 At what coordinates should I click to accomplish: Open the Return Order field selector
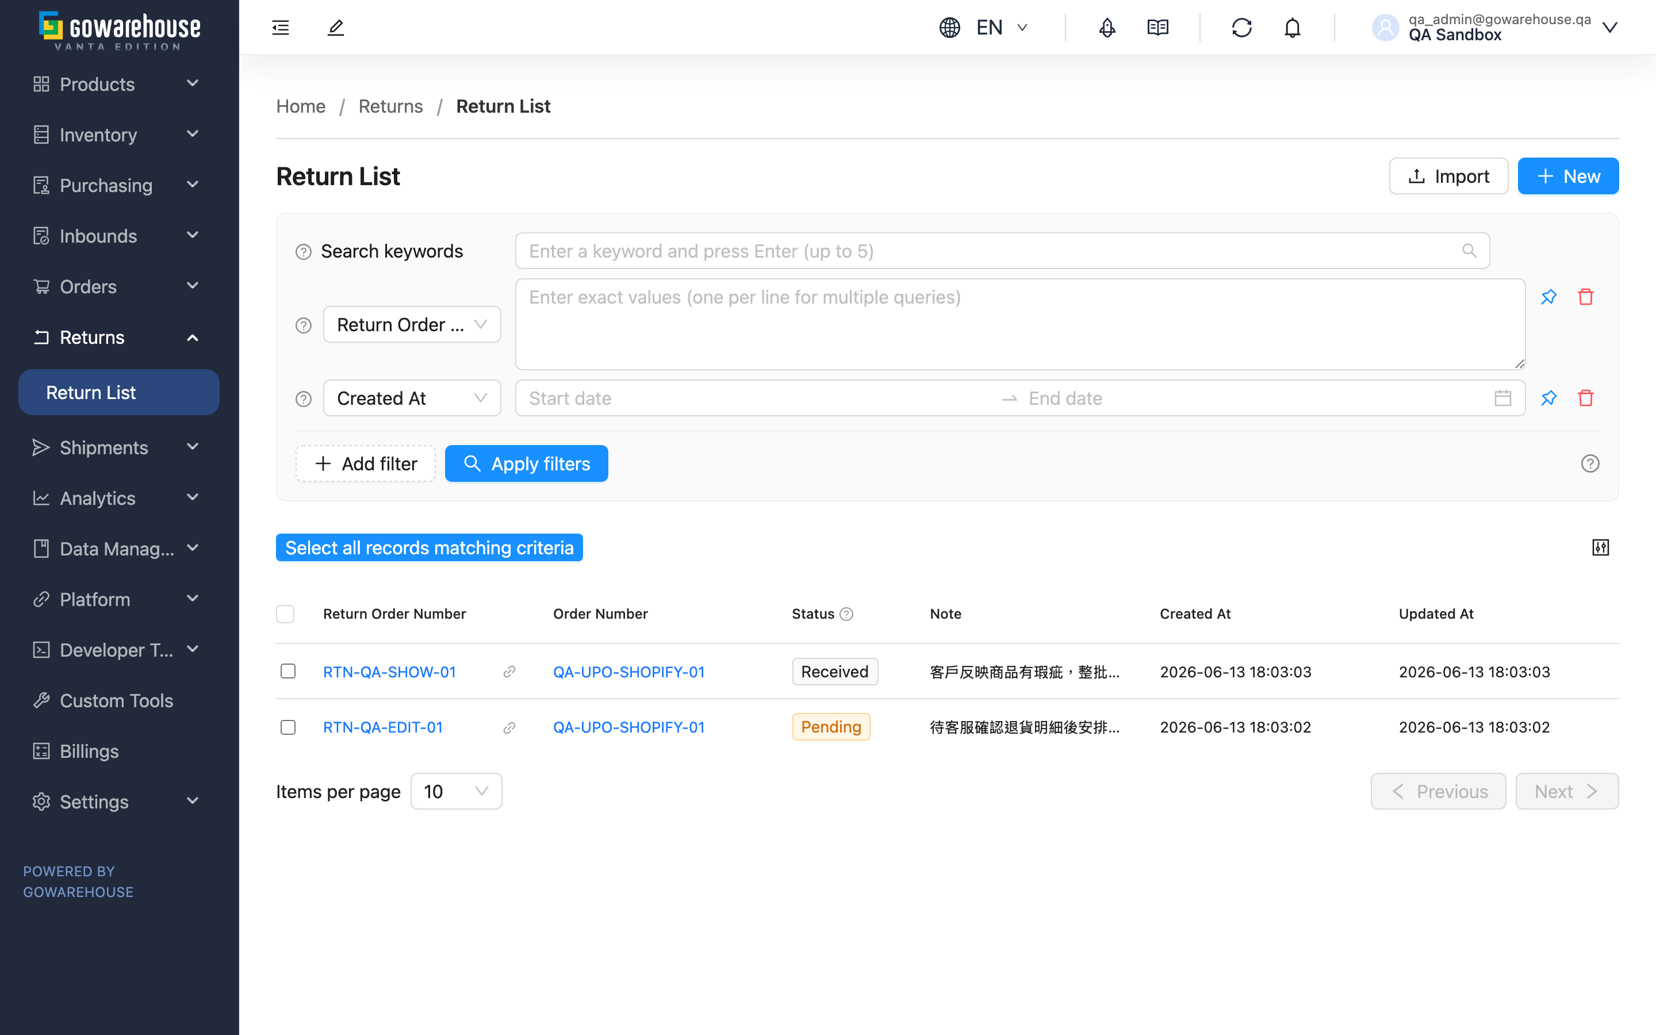[x=412, y=324]
